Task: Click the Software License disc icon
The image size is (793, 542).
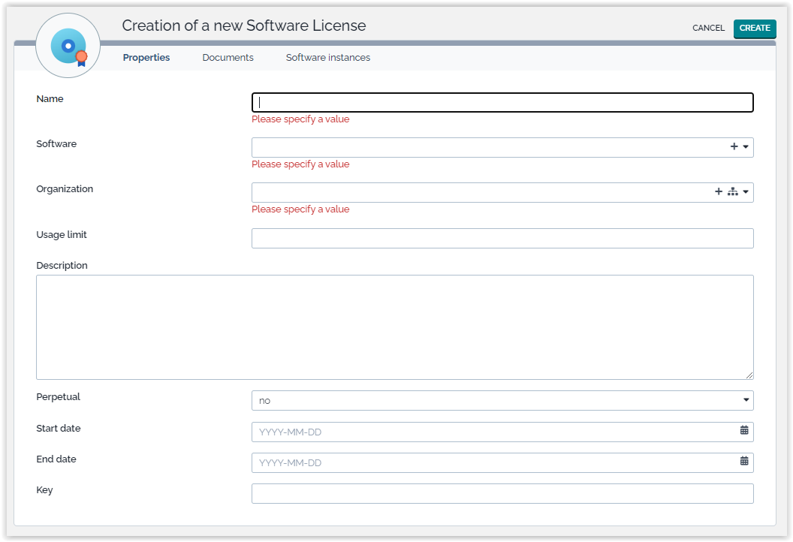Action: tap(68, 46)
